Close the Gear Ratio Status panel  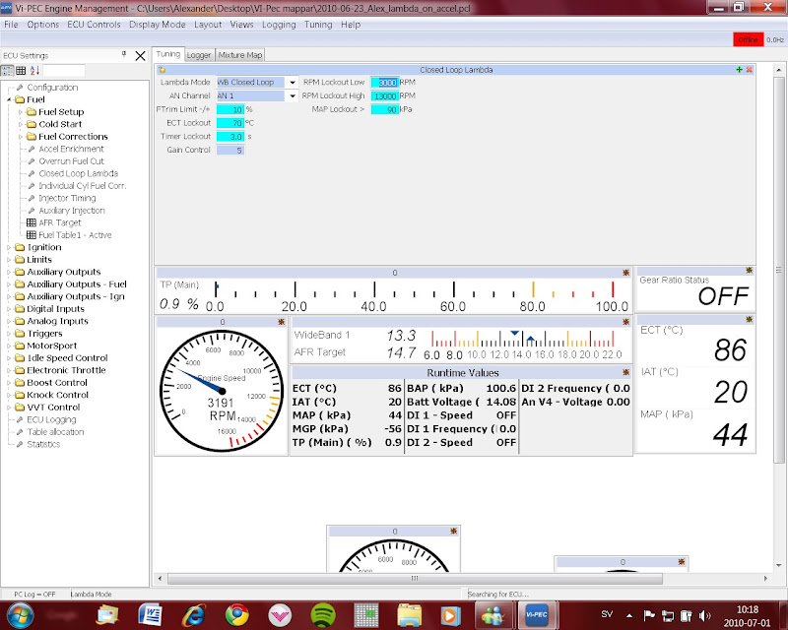749,271
